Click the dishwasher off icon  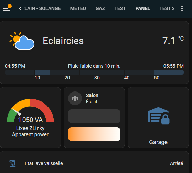12,164
